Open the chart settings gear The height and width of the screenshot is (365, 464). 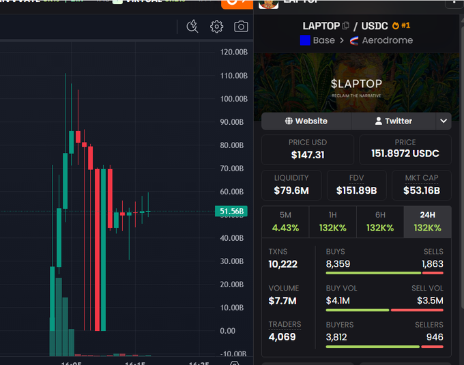tap(216, 27)
